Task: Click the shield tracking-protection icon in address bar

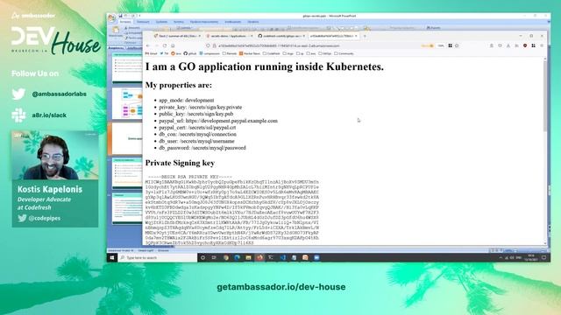Action: pos(208,45)
